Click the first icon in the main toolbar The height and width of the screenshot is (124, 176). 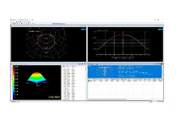pyautogui.click(x=11, y=23)
